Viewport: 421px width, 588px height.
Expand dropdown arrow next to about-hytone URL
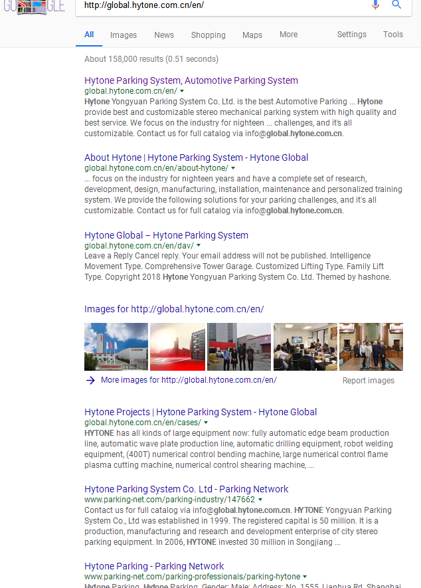click(x=233, y=168)
